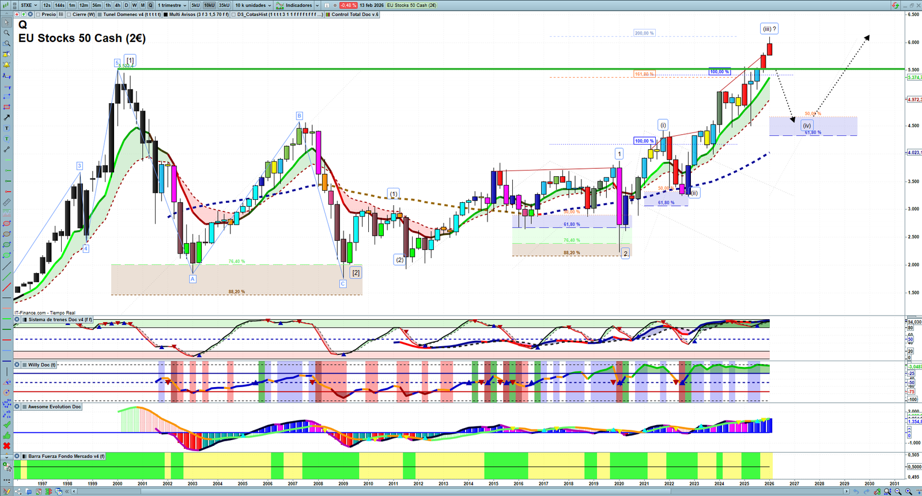Click the 13 feb 2026 date text
922x496 pixels.
click(x=372, y=5)
